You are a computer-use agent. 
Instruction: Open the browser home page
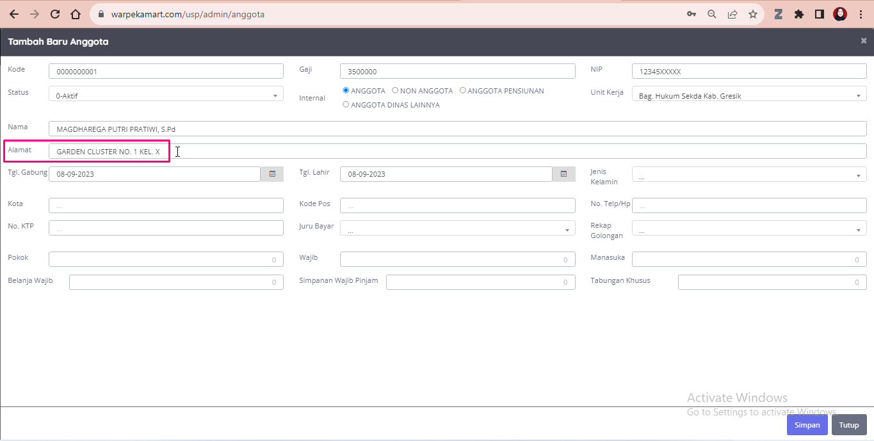coord(76,14)
